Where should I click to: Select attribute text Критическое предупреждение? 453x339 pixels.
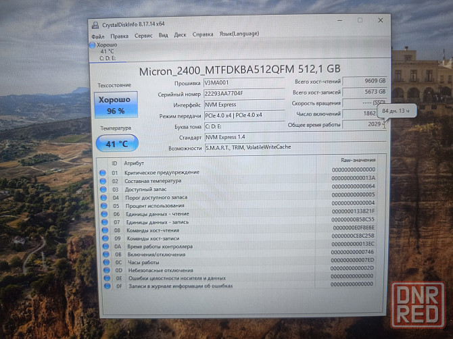click(162, 172)
